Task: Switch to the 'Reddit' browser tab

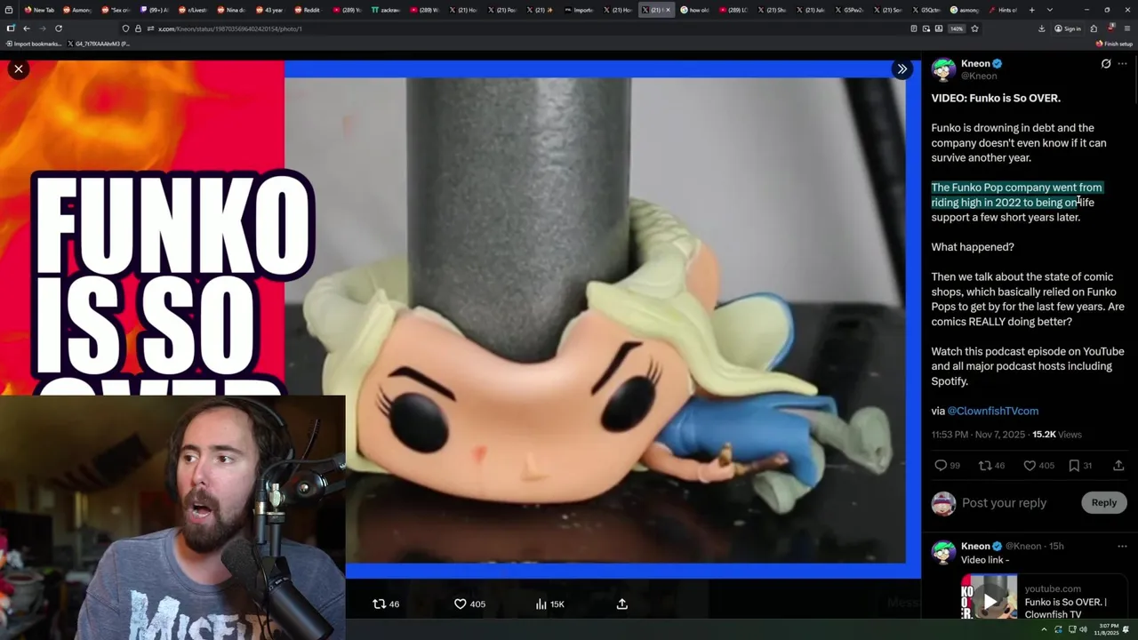Action: [308, 10]
